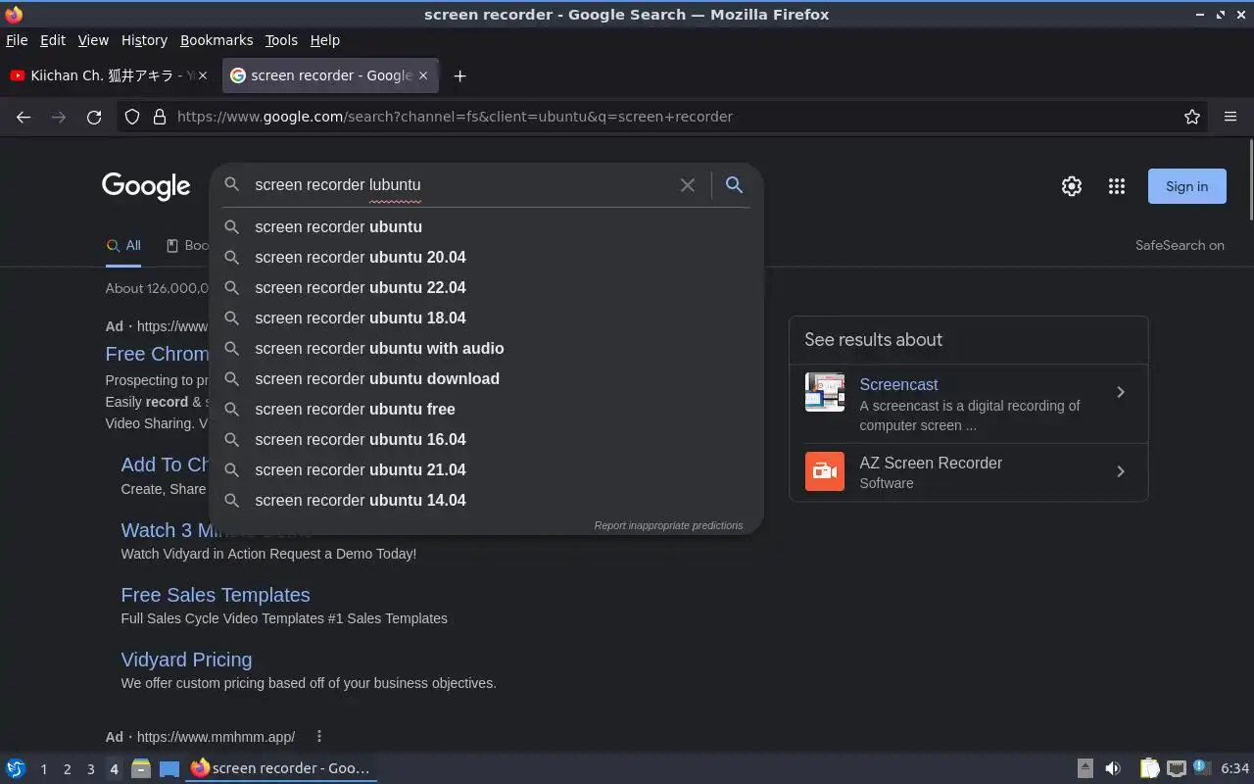Open the Screencast title link

pyautogui.click(x=898, y=384)
